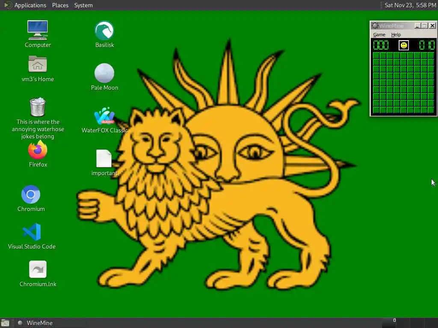
Task: Click the 'Visual Studio Code' label text
Action: pos(32,246)
